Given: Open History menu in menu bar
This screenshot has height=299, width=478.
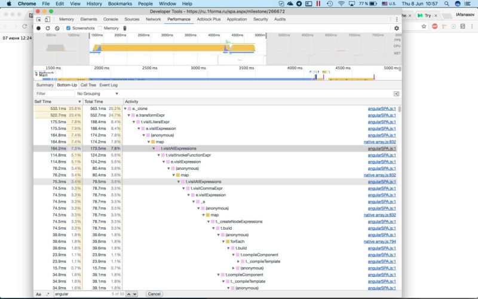Looking at the screenshot, I should [x=94, y=4].
